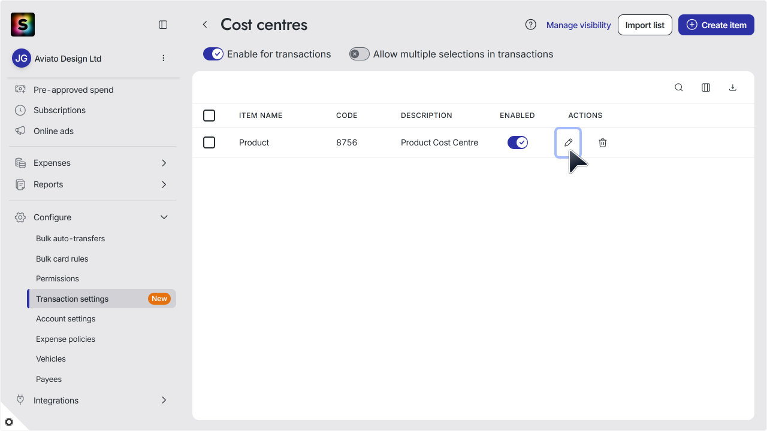The image size is (767, 431).
Task: Collapse the sidebar panel icon
Action: click(x=163, y=25)
